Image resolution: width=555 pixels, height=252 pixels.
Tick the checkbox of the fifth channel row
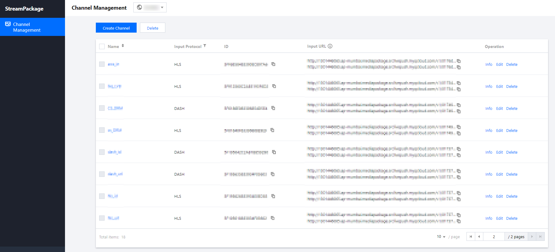[102, 152]
